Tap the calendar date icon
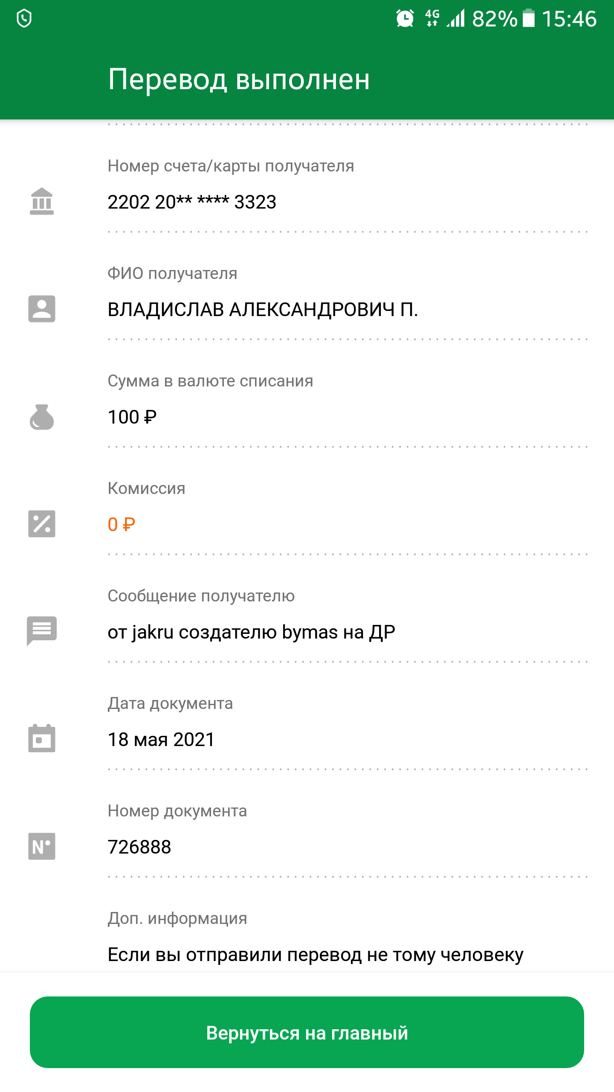614x1092 pixels. (42, 738)
